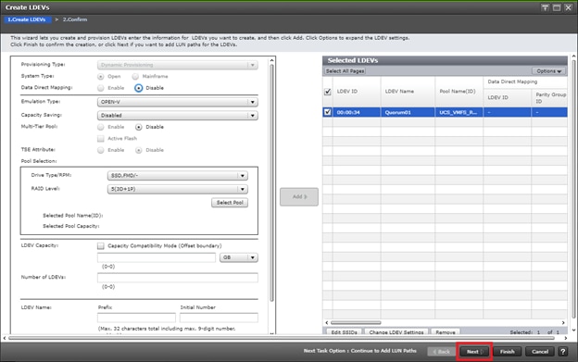Click the LDEV Capacity input field

157,257
